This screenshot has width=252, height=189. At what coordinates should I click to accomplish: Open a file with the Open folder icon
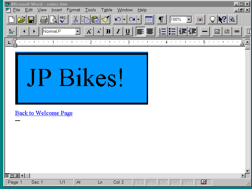(x=21, y=20)
